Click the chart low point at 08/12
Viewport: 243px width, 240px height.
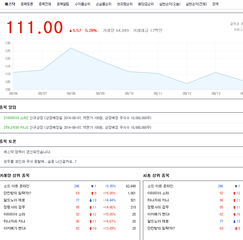[x=187, y=84]
